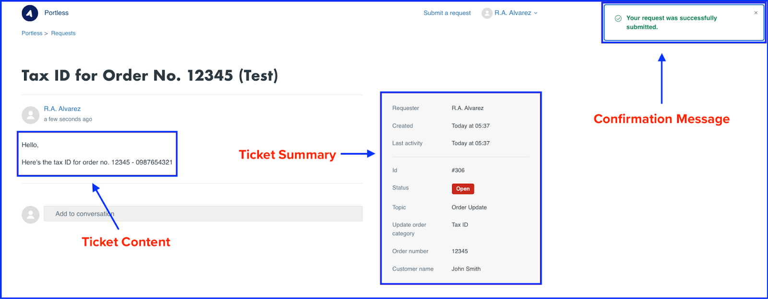Click the Order Update topic value
This screenshot has height=299, width=768.
[x=469, y=207]
